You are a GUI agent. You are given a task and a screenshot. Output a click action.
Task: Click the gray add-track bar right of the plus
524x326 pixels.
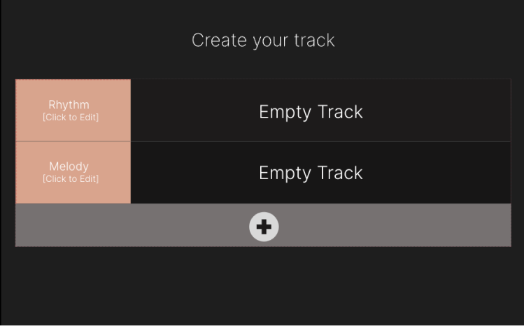[x=395, y=225]
